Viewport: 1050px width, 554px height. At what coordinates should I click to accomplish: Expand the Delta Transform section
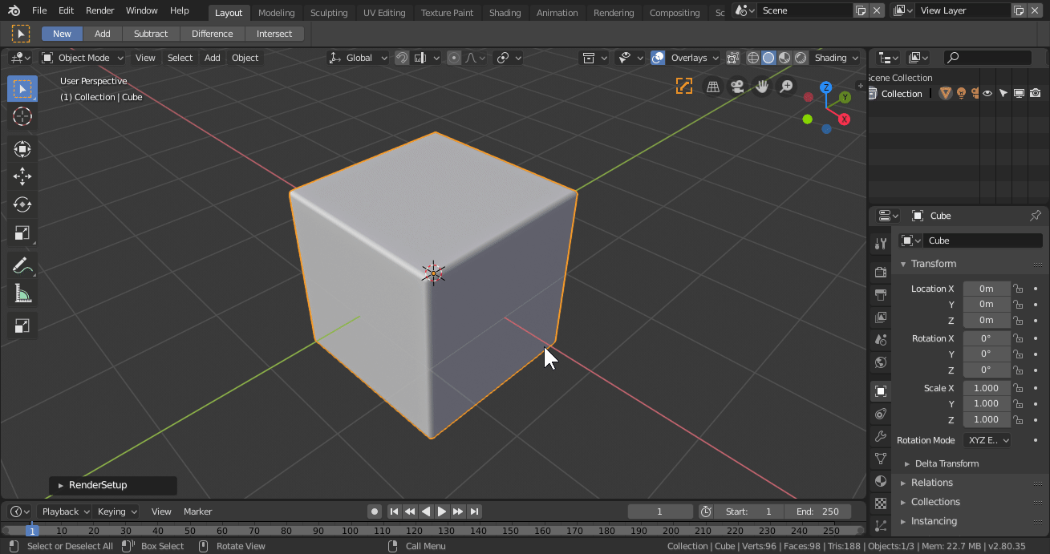coord(947,463)
